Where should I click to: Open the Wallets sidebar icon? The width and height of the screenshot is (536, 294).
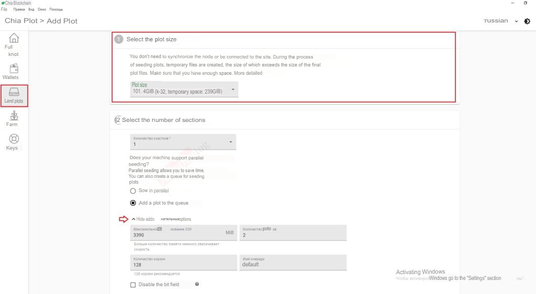pos(14,69)
